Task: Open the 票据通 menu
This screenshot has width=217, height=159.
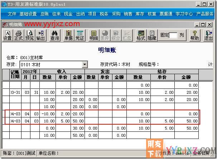Action: [166, 14]
